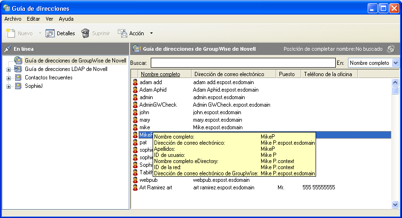Open the Archivo menu

[13, 19]
